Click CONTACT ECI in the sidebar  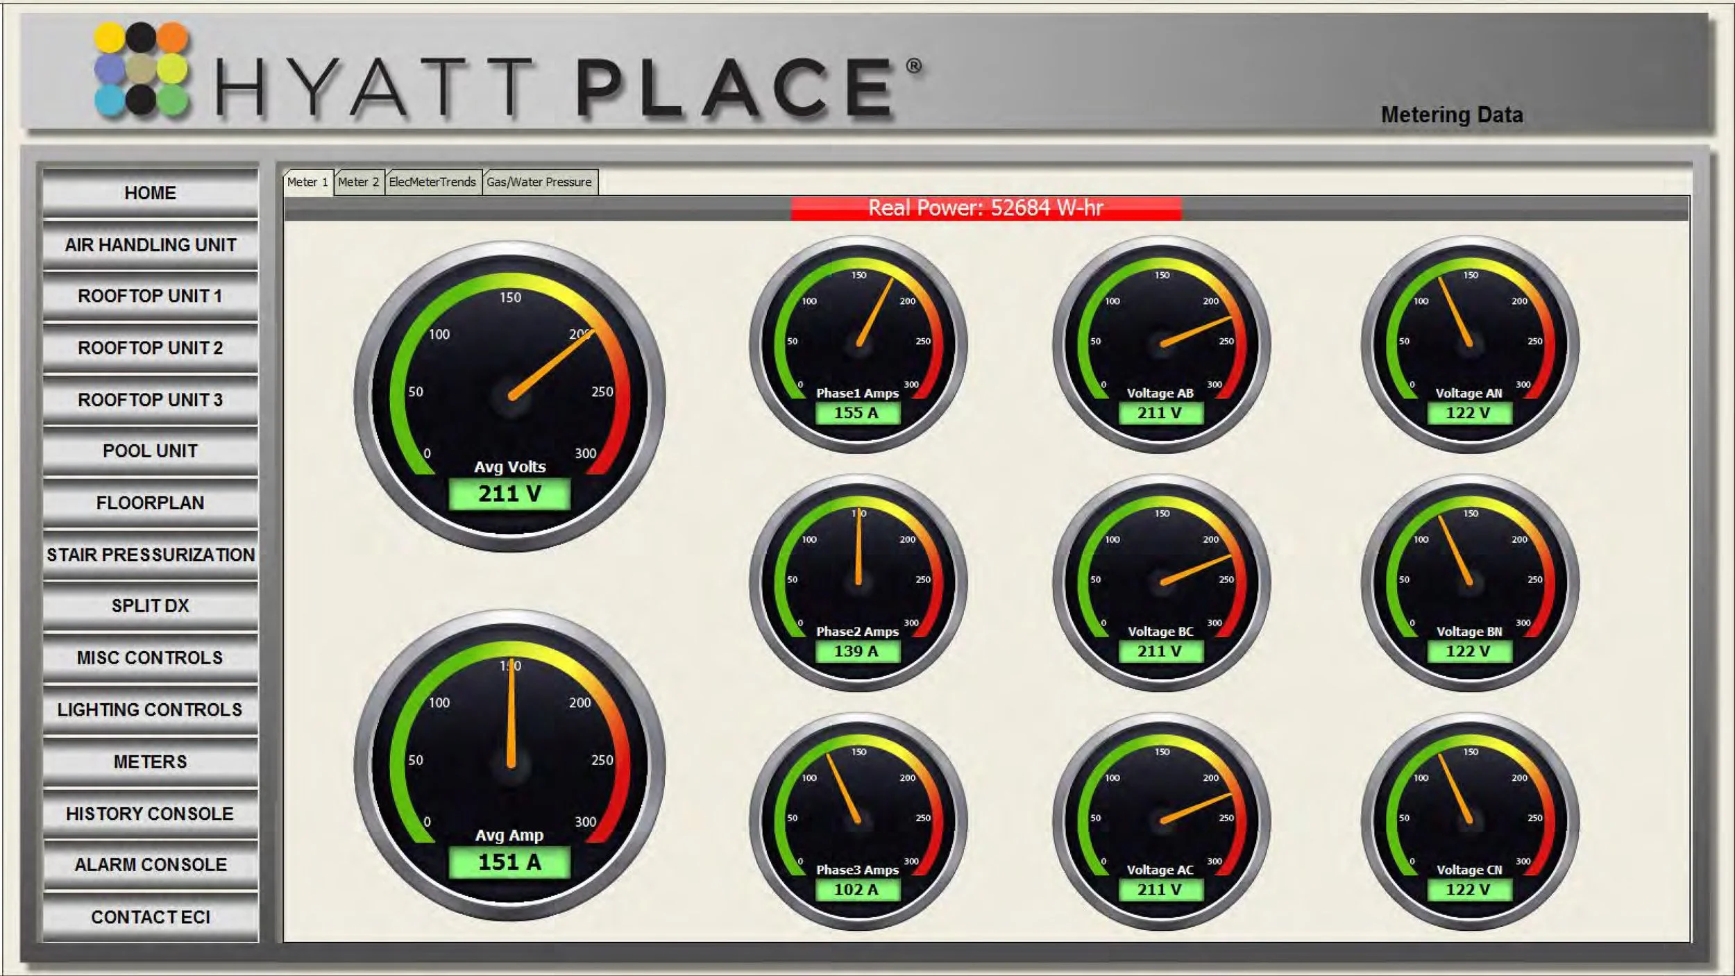[x=151, y=916]
